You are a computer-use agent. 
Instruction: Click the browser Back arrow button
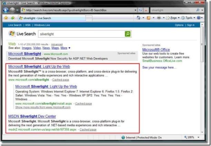pyautogui.click(x=6, y=10)
